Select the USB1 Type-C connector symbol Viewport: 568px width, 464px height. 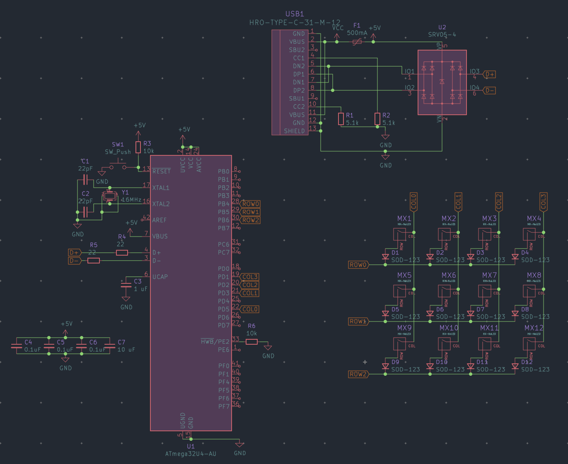click(x=290, y=82)
